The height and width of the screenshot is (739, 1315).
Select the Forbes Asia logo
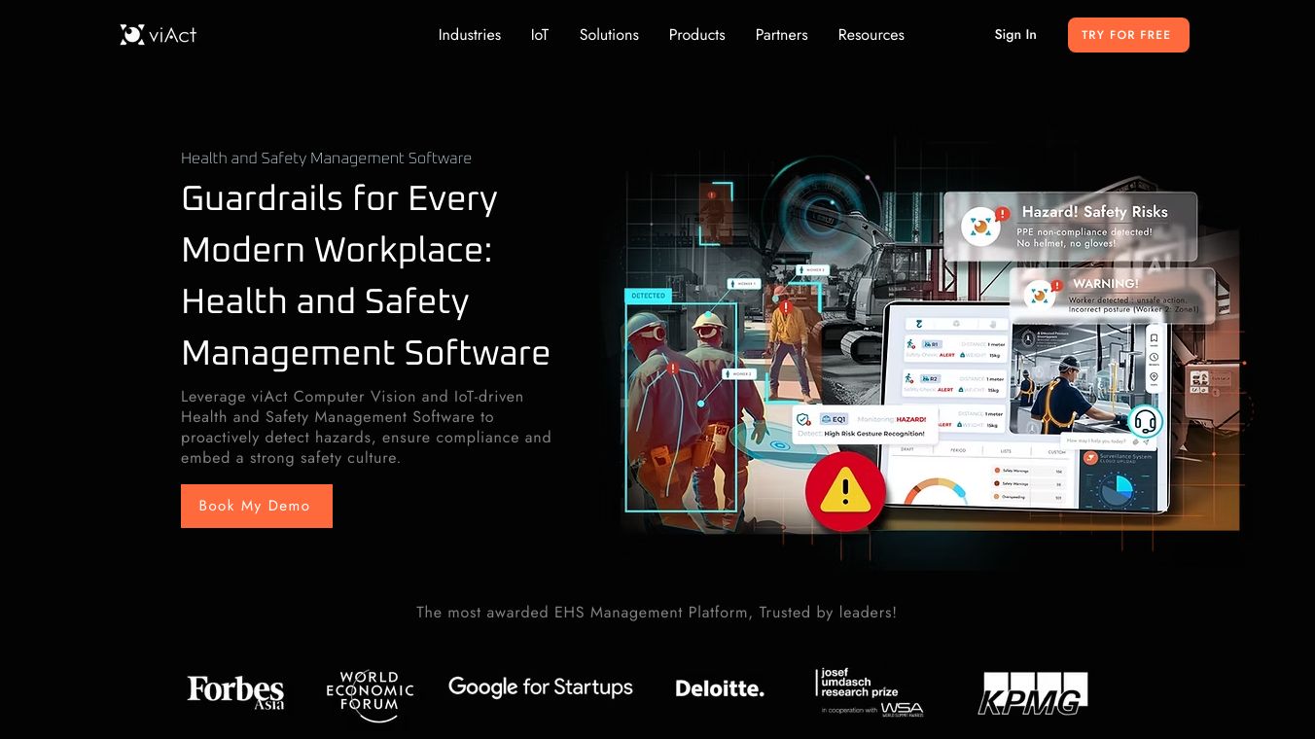(236, 691)
